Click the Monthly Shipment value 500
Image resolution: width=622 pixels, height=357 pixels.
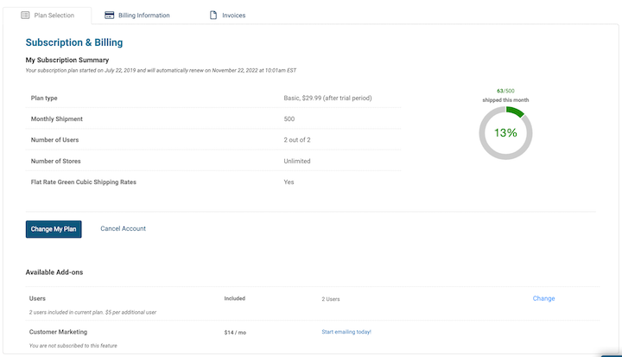[289, 119]
